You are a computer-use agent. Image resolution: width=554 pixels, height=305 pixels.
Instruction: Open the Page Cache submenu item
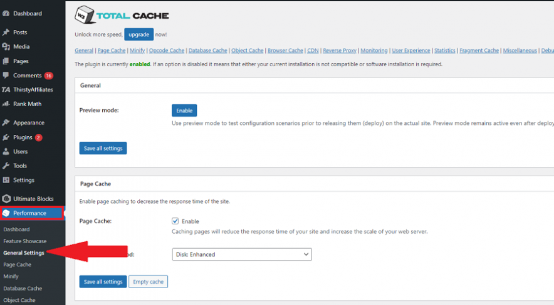pos(17,264)
